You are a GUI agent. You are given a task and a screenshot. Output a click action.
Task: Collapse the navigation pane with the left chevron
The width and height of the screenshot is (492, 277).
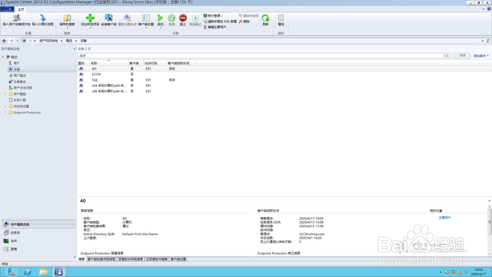click(x=74, y=49)
